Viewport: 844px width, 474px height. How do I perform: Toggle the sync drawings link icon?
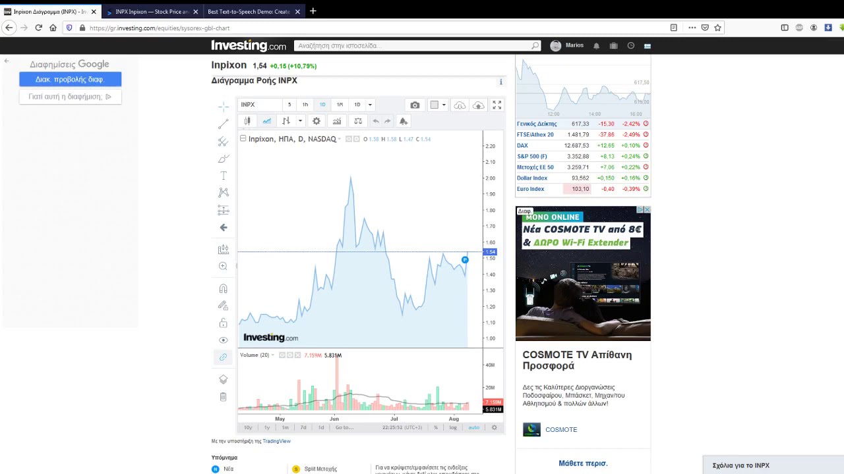[x=224, y=357]
